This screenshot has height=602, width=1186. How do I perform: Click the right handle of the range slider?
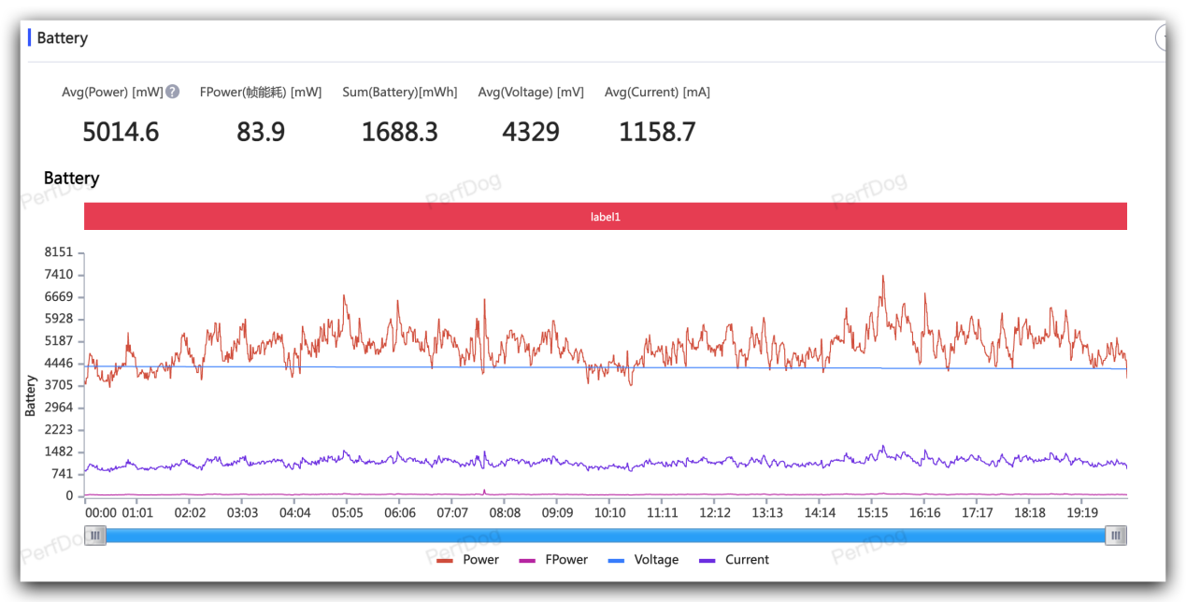point(1116,536)
